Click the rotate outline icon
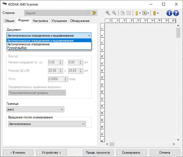 pos(122,13)
